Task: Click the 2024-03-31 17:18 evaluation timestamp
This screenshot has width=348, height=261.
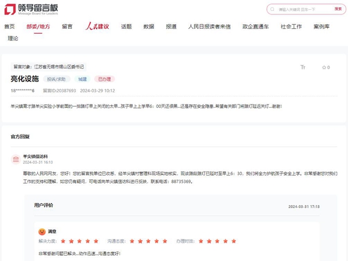Action: [304, 206]
